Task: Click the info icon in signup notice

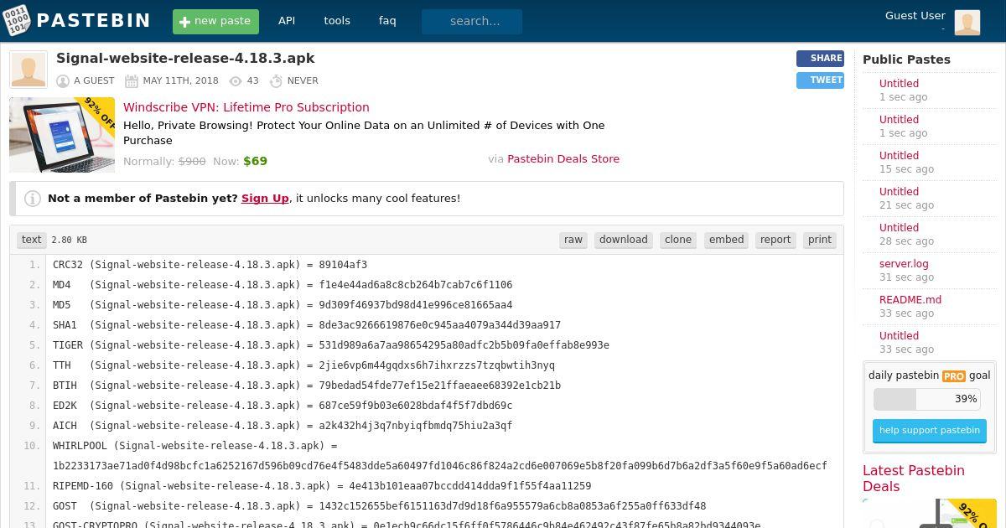Action: click(x=33, y=199)
